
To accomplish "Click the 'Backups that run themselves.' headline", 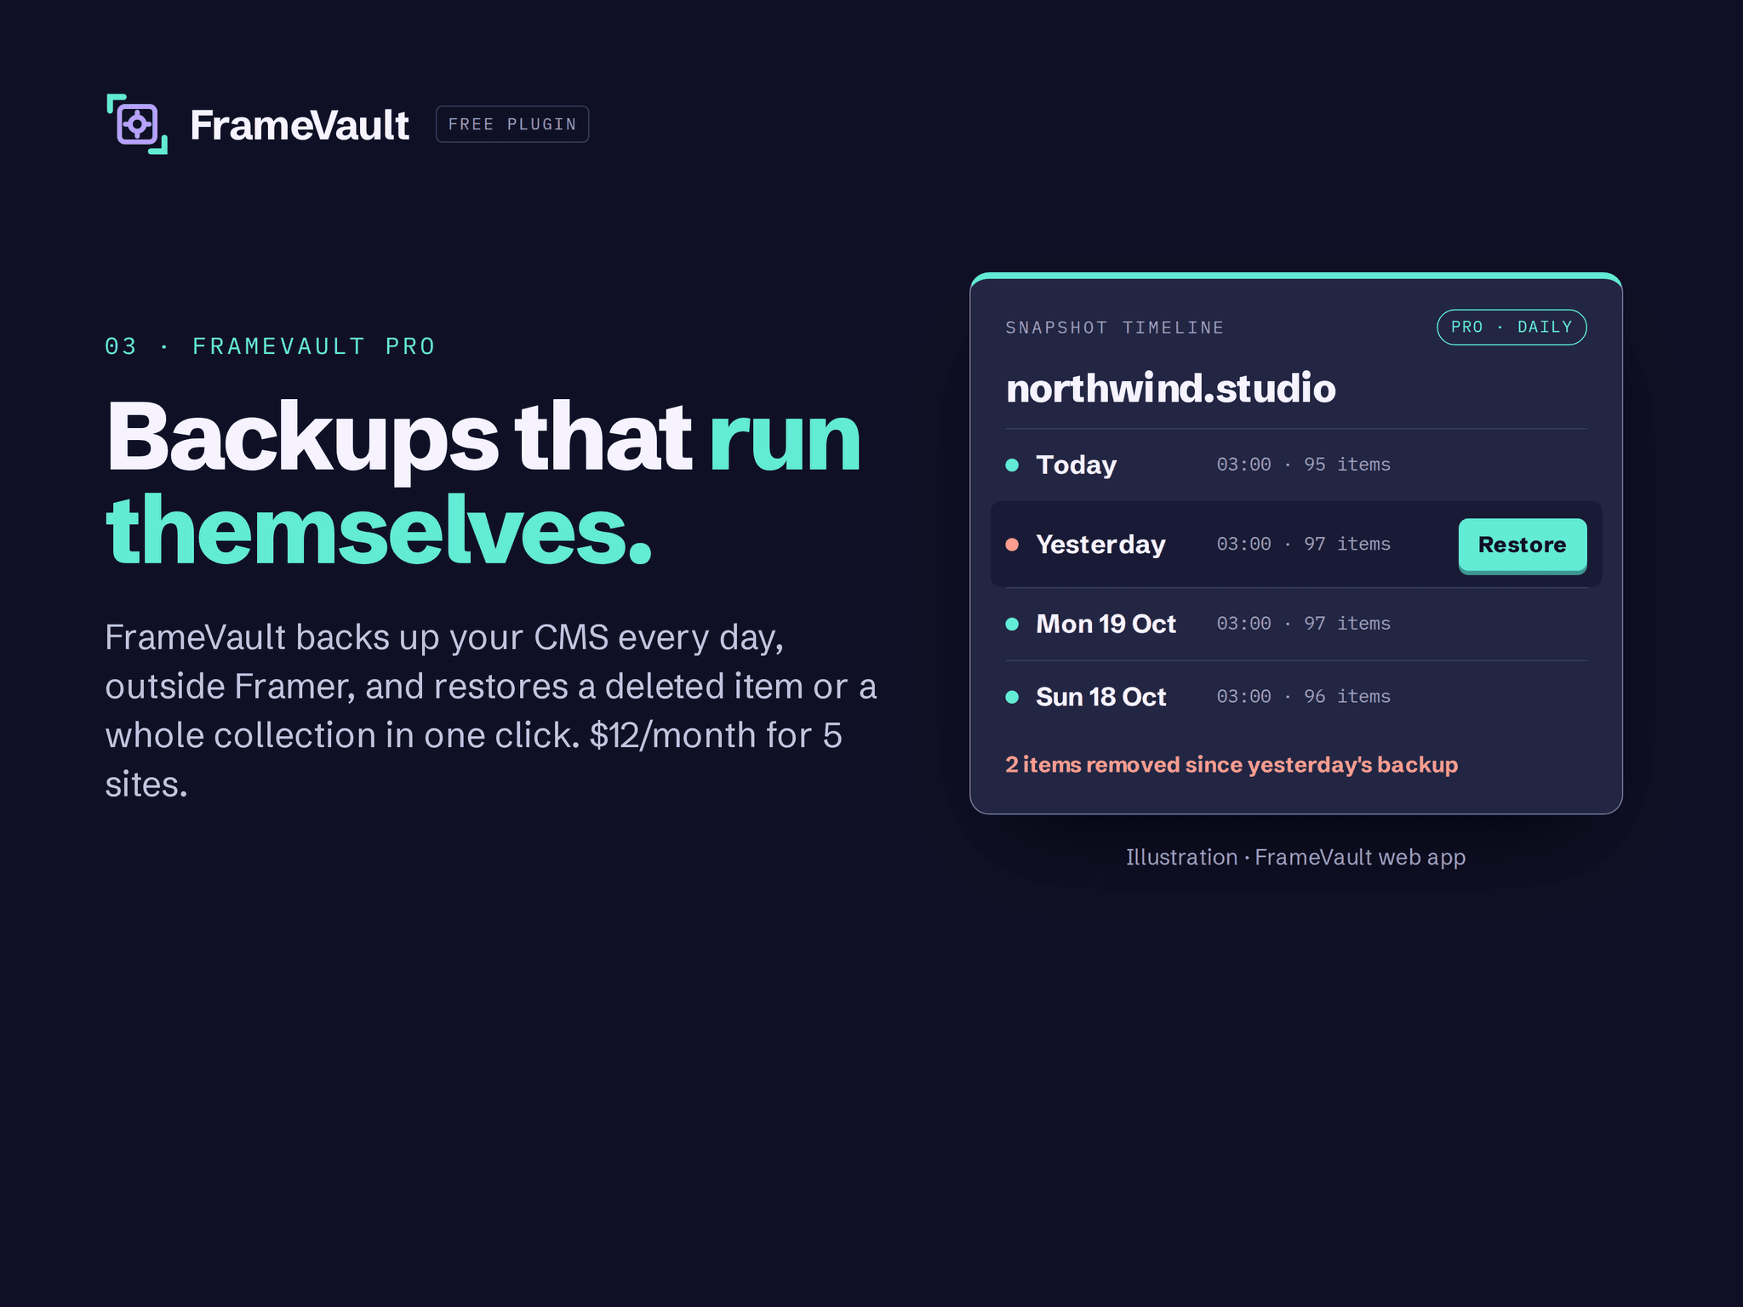I will click(483, 482).
